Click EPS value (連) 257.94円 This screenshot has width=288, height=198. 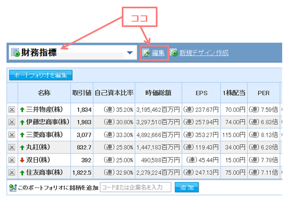[x=201, y=122]
